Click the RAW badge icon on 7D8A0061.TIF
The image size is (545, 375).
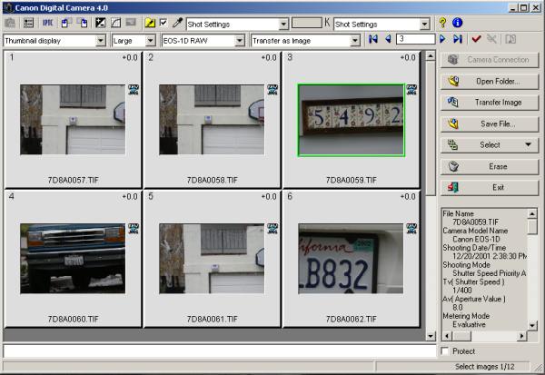[272, 229]
